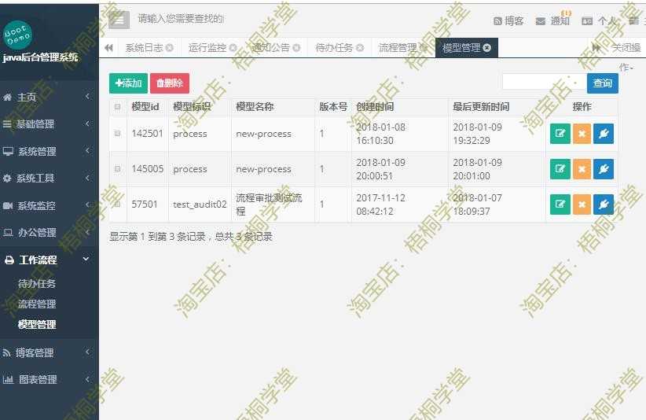The height and width of the screenshot is (420, 646).
Task: Check the row for model 145005
Action: 117,169
